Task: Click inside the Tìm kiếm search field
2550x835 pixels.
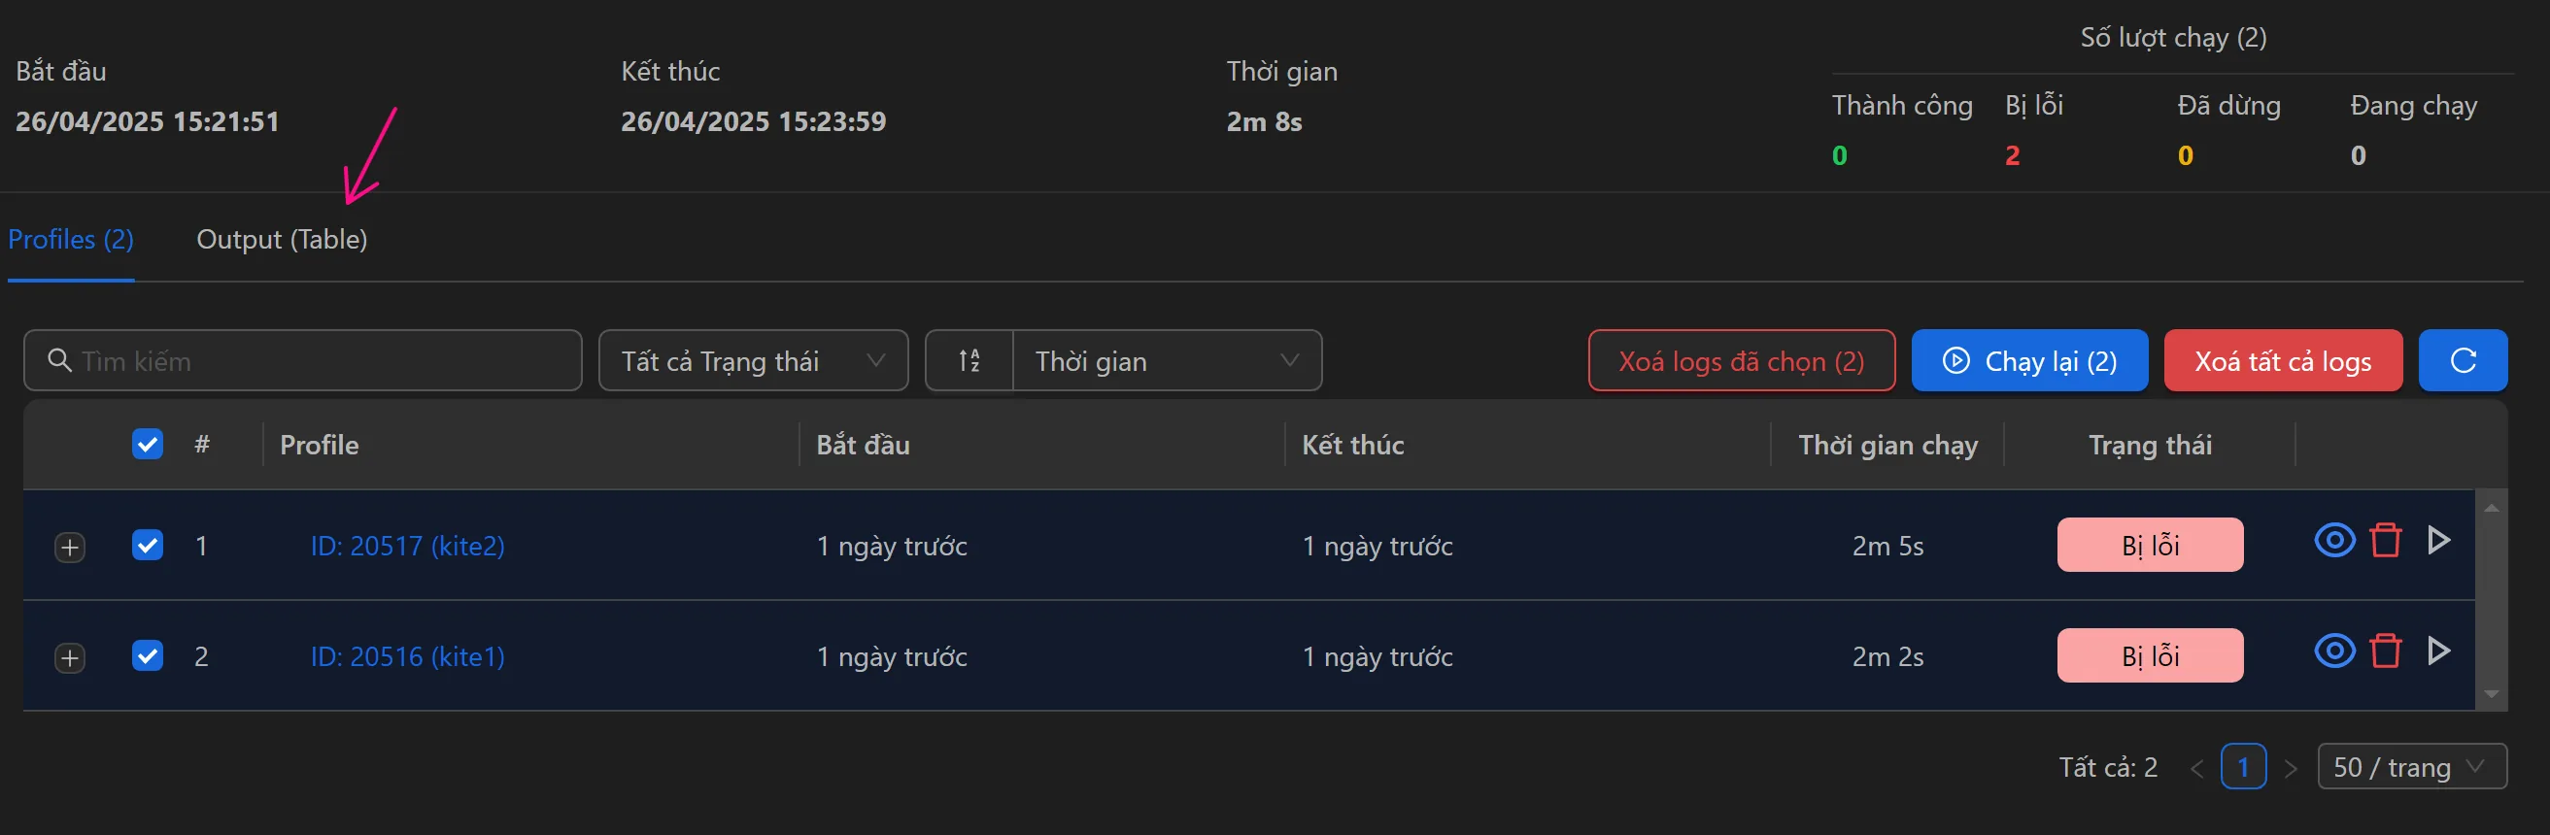Action: point(297,360)
